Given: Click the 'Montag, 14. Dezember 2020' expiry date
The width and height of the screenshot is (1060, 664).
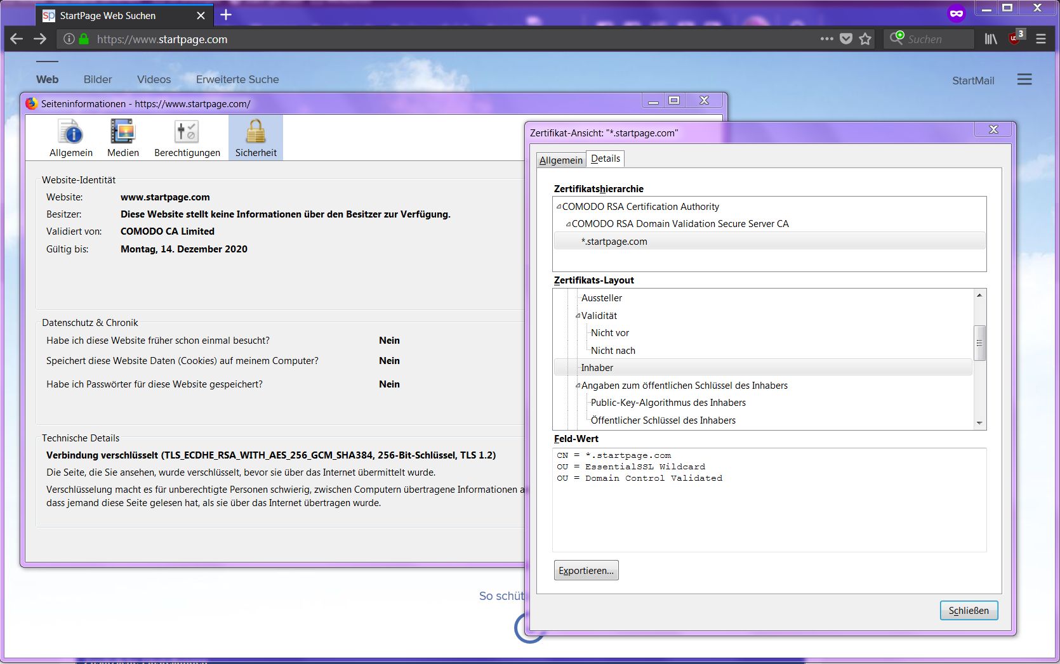Looking at the screenshot, I should click(x=184, y=249).
